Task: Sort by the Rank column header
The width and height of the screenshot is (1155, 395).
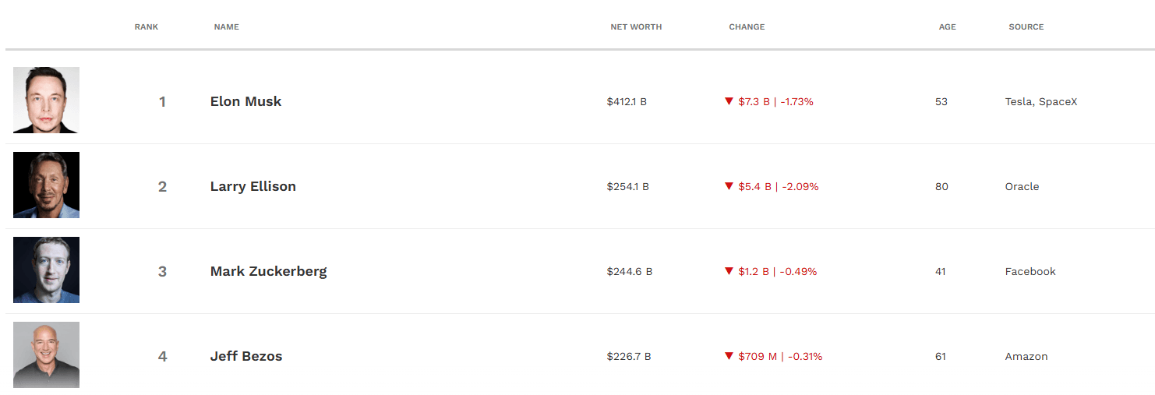Action: (146, 26)
